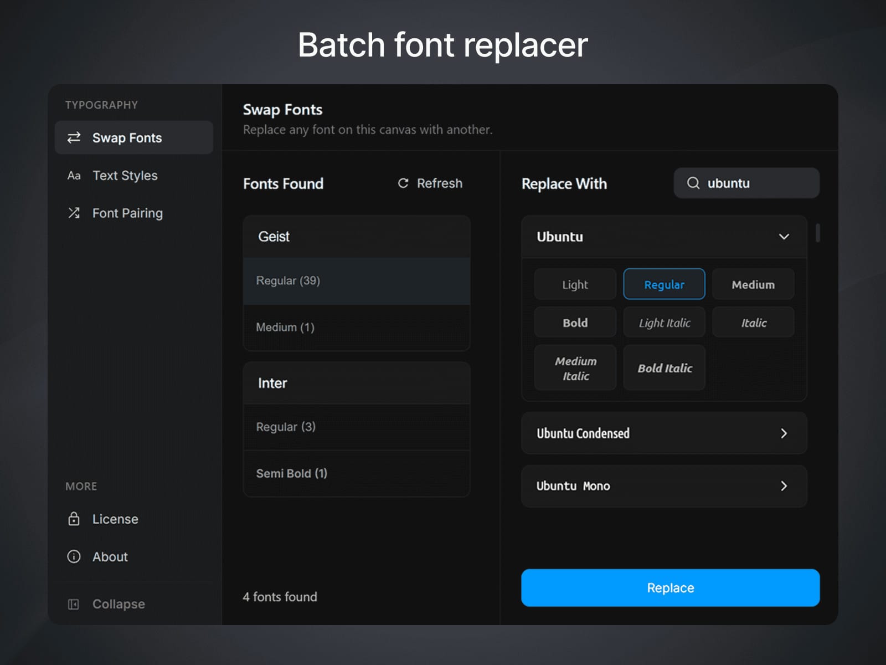Click the '4 fonts found' status text
Viewport: 886px width, 665px height.
click(280, 597)
